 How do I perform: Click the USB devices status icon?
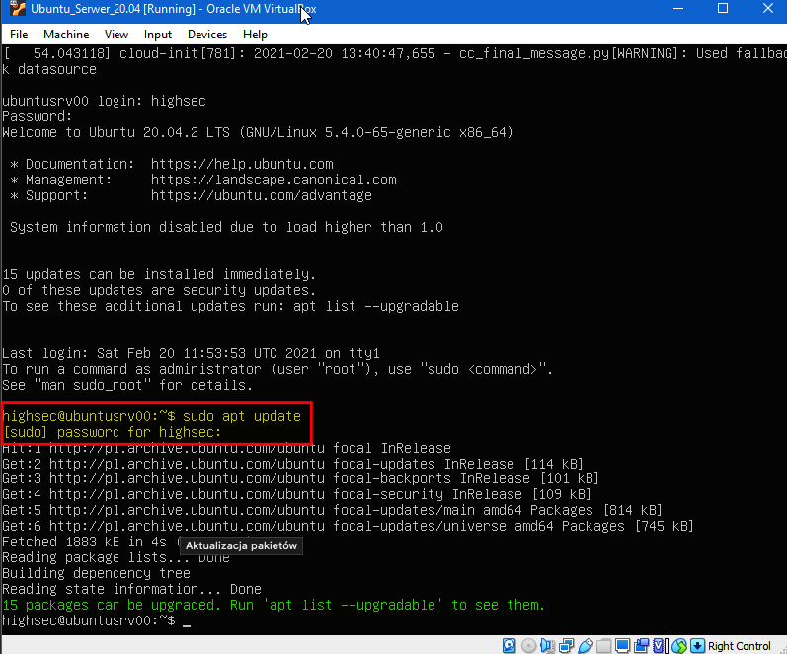[x=585, y=646]
